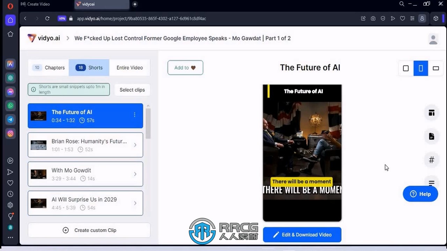Search tabs with the magnifier icon

[402, 4]
